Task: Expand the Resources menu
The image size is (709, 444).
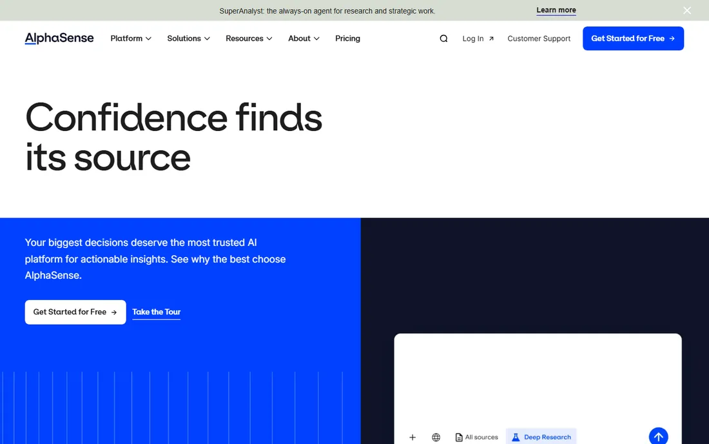Action: coord(249,39)
